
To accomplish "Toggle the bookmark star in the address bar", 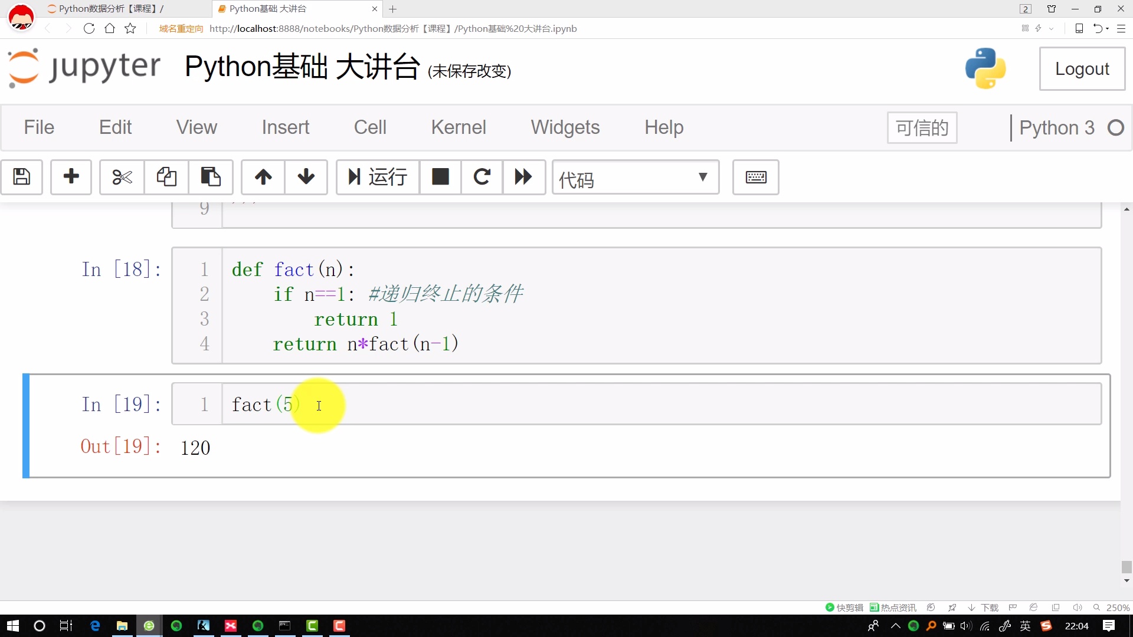I will tap(130, 28).
